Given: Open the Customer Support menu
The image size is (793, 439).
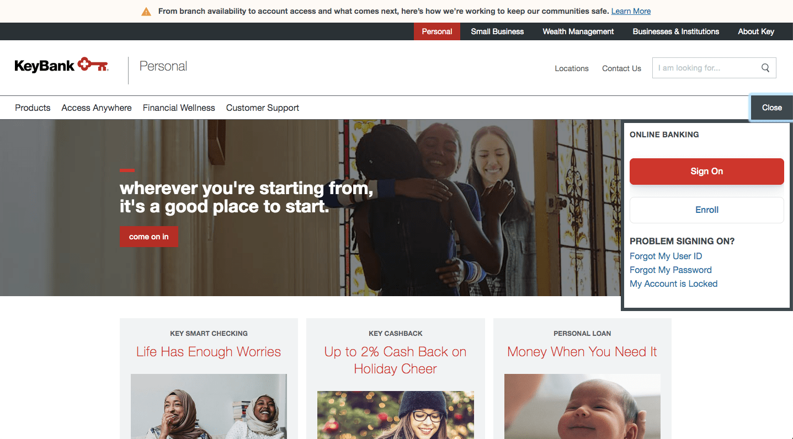Looking at the screenshot, I should 263,108.
